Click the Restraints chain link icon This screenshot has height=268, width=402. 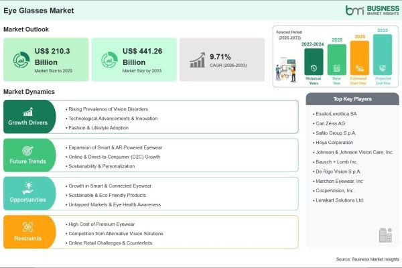coord(27,227)
